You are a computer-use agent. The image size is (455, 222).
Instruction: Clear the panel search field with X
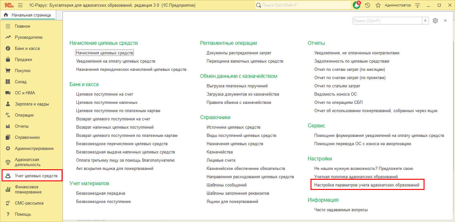pos(425,21)
